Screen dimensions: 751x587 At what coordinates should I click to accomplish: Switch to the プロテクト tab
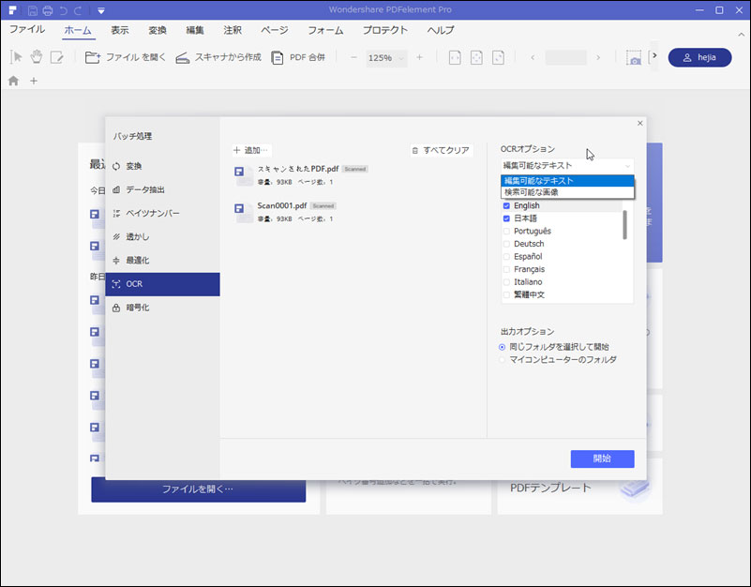pos(385,30)
